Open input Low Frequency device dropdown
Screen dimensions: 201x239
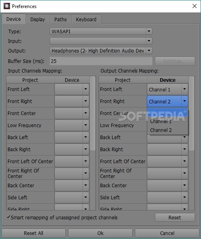tap(72, 125)
